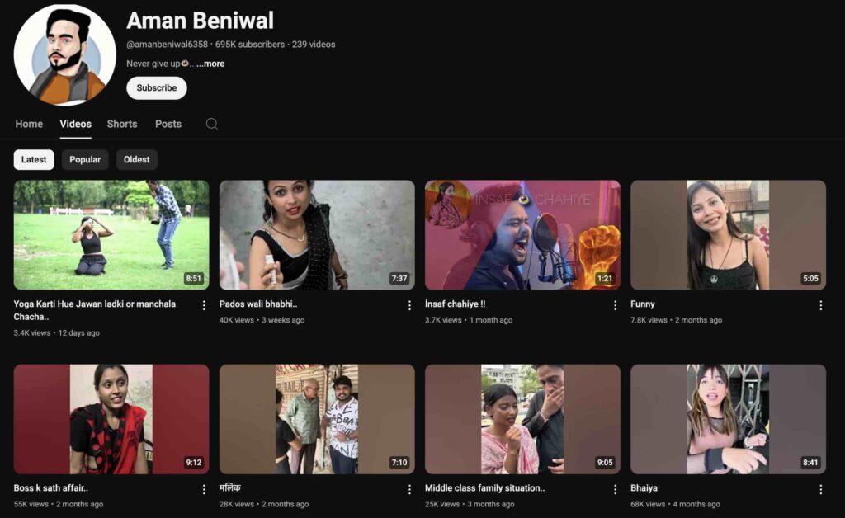Expand channel description with ...more

[x=210, y=64]
